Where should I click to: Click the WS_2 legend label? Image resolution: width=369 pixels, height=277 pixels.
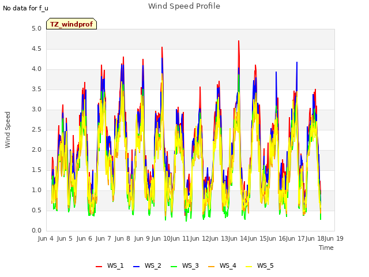(153, 265)
